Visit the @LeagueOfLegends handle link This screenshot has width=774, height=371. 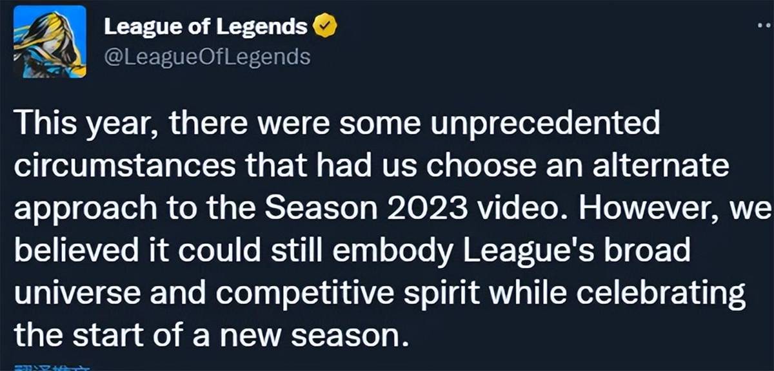point(207,57)
